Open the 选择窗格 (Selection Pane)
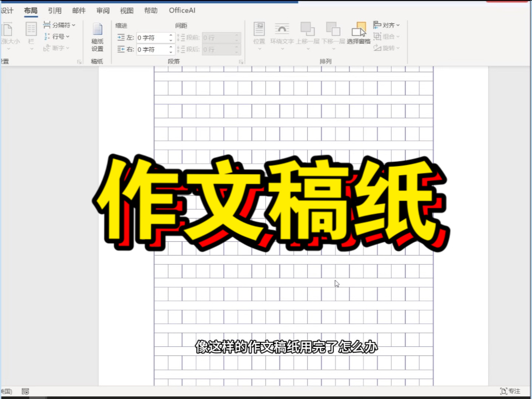The image size is (532, 399). 360,31
